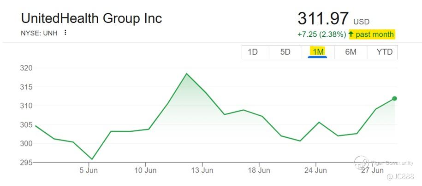
Task: Click the +7.25 (2.38%) change text
Action: [321, 34]
